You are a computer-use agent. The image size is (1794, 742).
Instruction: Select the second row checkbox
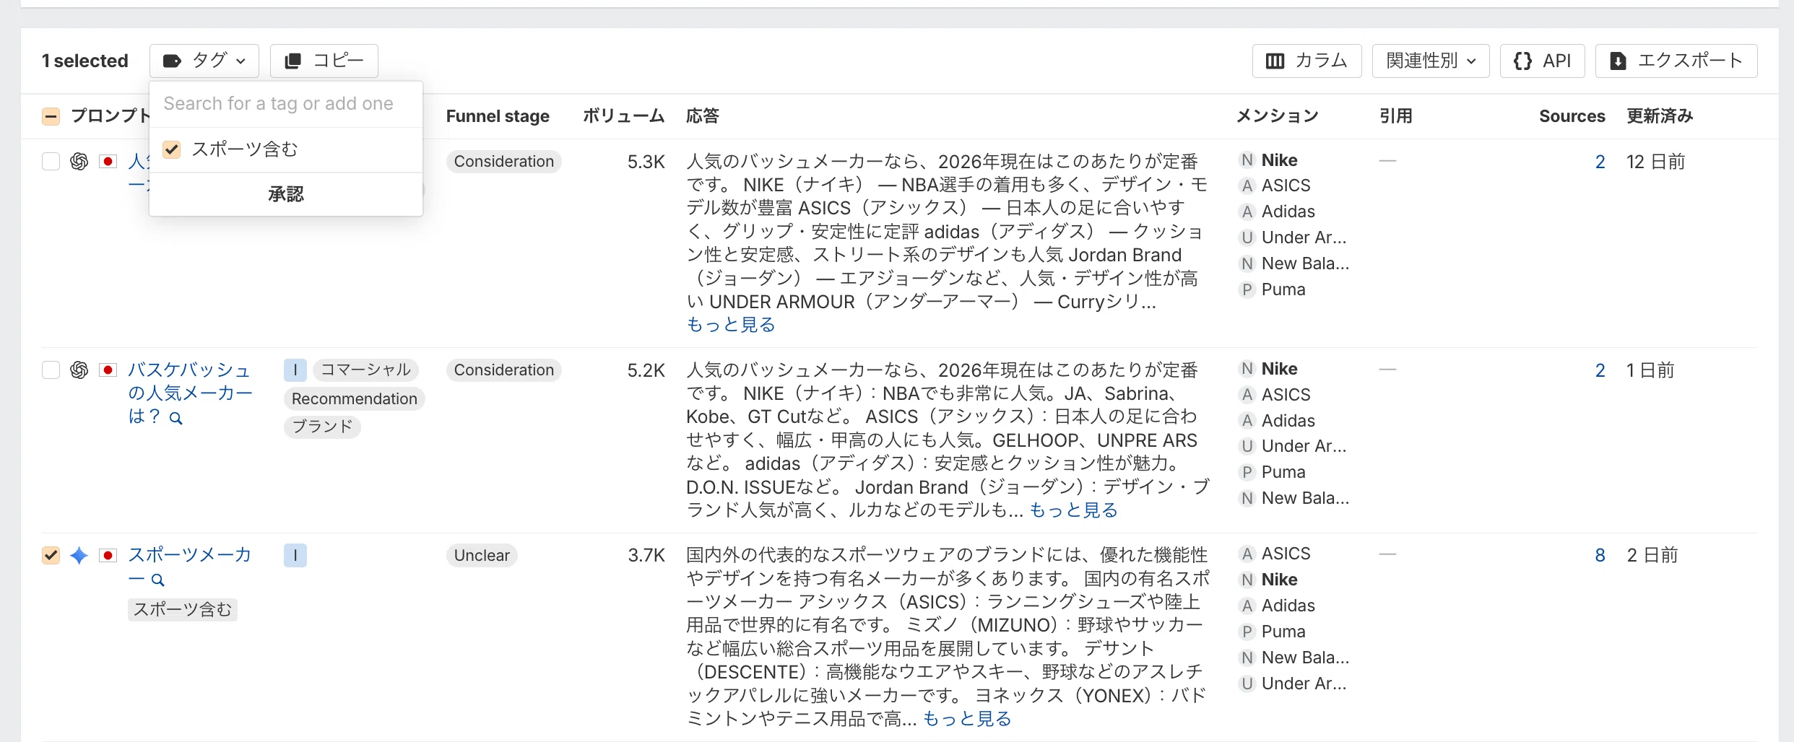[51, 370]
